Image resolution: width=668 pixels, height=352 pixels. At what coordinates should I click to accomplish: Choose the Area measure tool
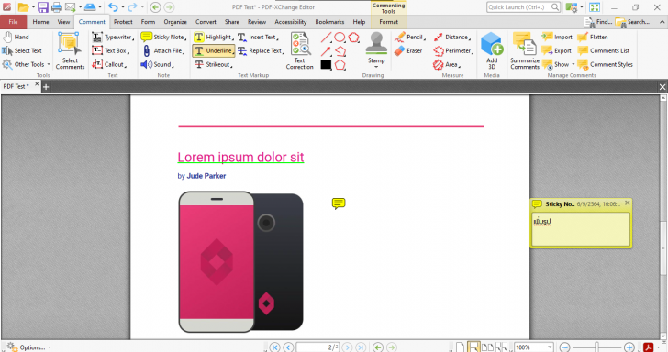447,64
